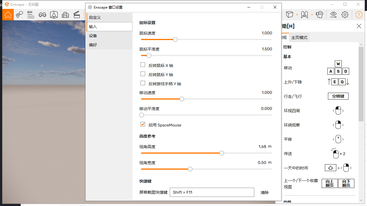The height and width of the screenshot is (206, 367).
Task: Click the safe frame cube icon
Action: coord(54,15)
